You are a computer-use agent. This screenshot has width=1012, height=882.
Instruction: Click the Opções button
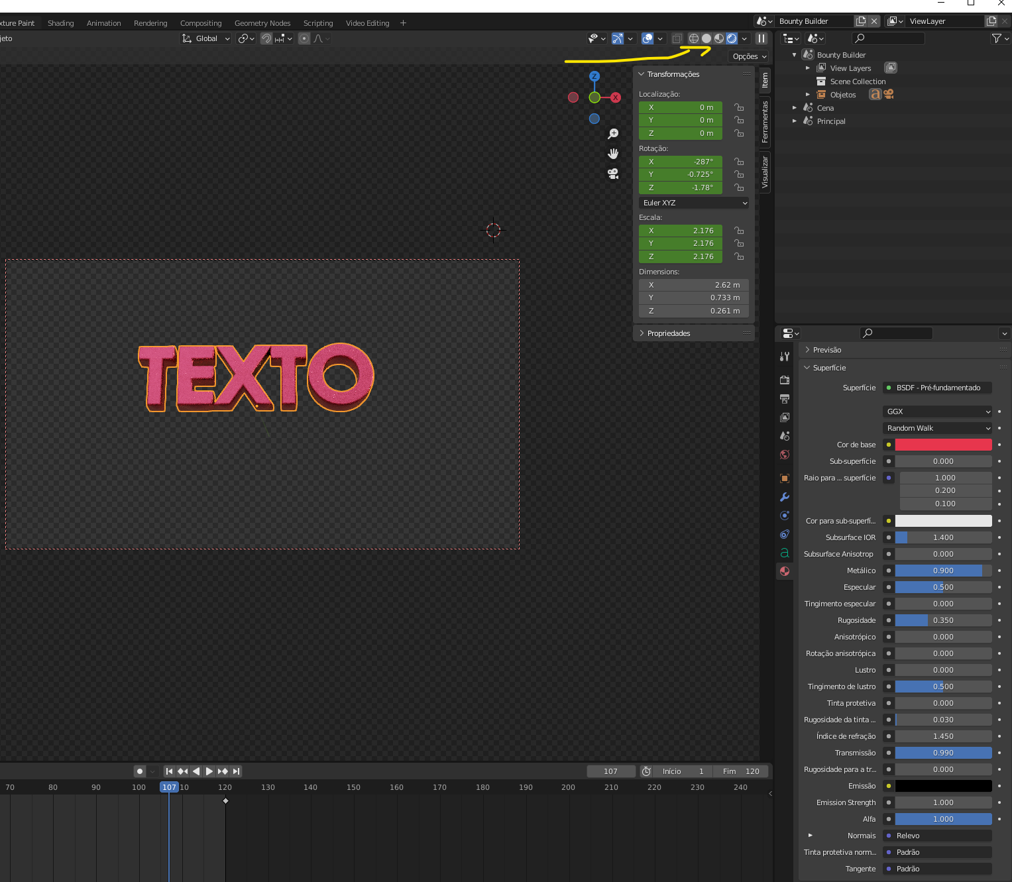tap(749, 56)
